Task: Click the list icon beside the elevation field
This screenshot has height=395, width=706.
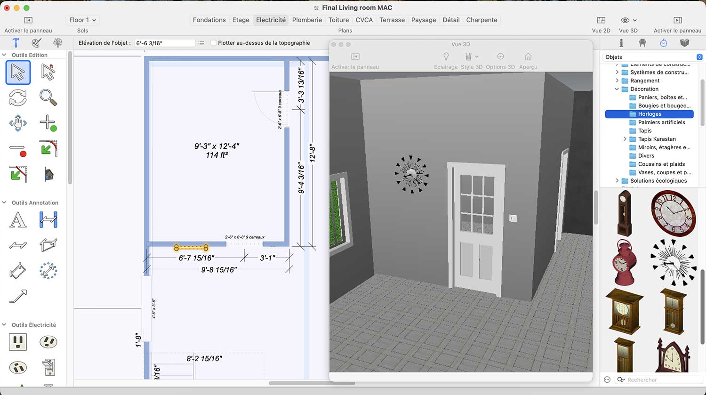Action: (201, 43)
